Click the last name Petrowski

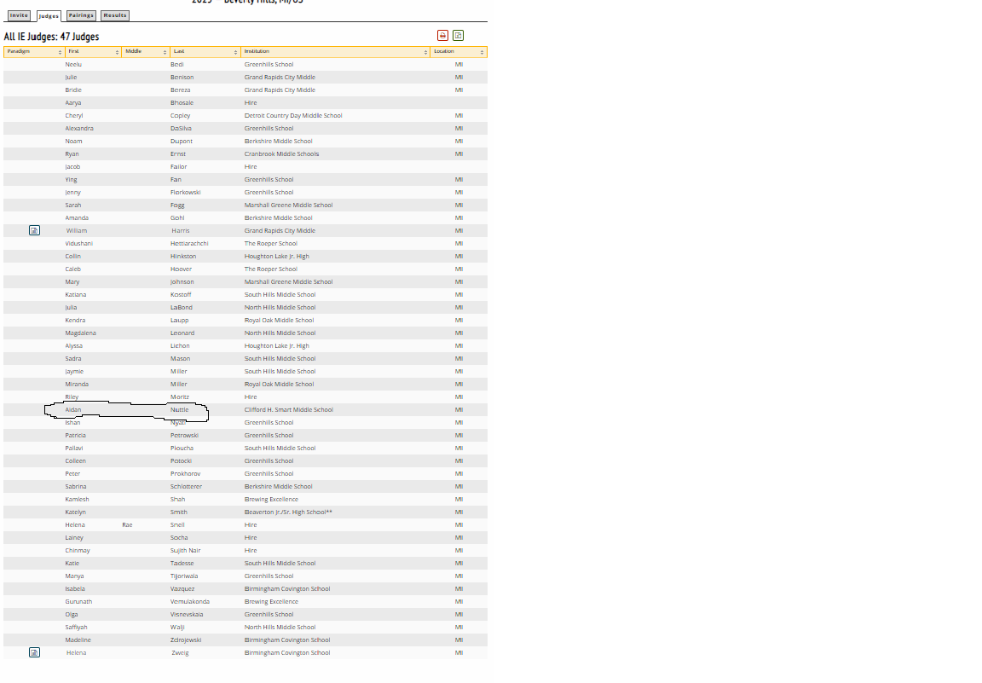184,436
